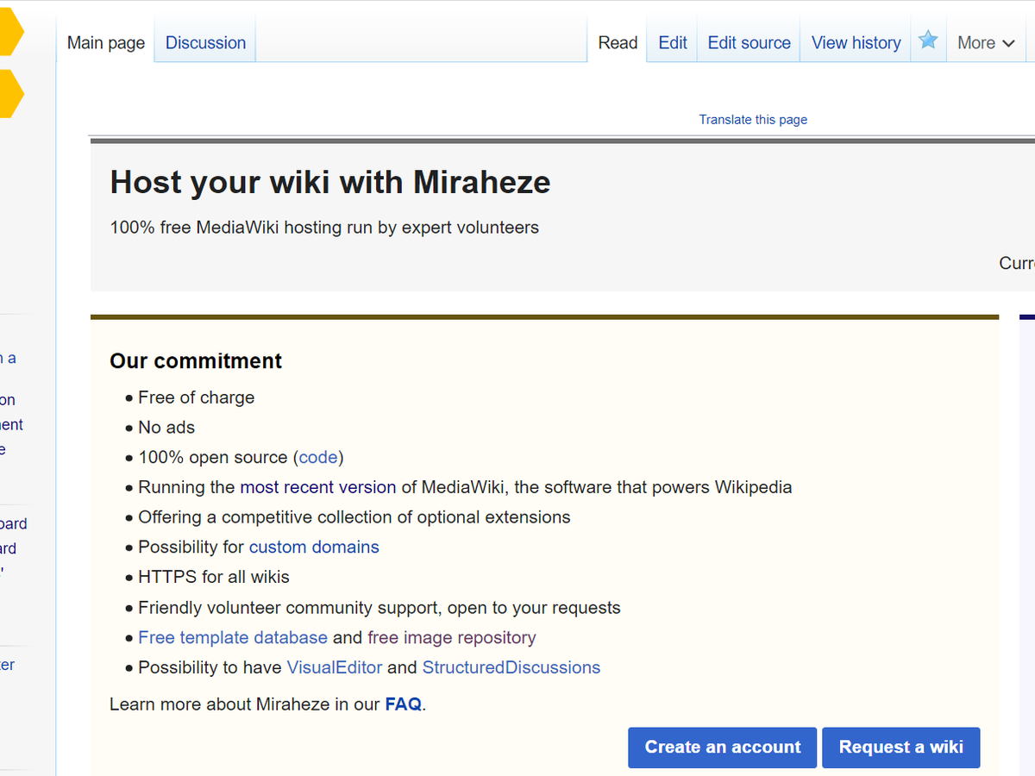Expand the More dropdown menu

(986, 43)
